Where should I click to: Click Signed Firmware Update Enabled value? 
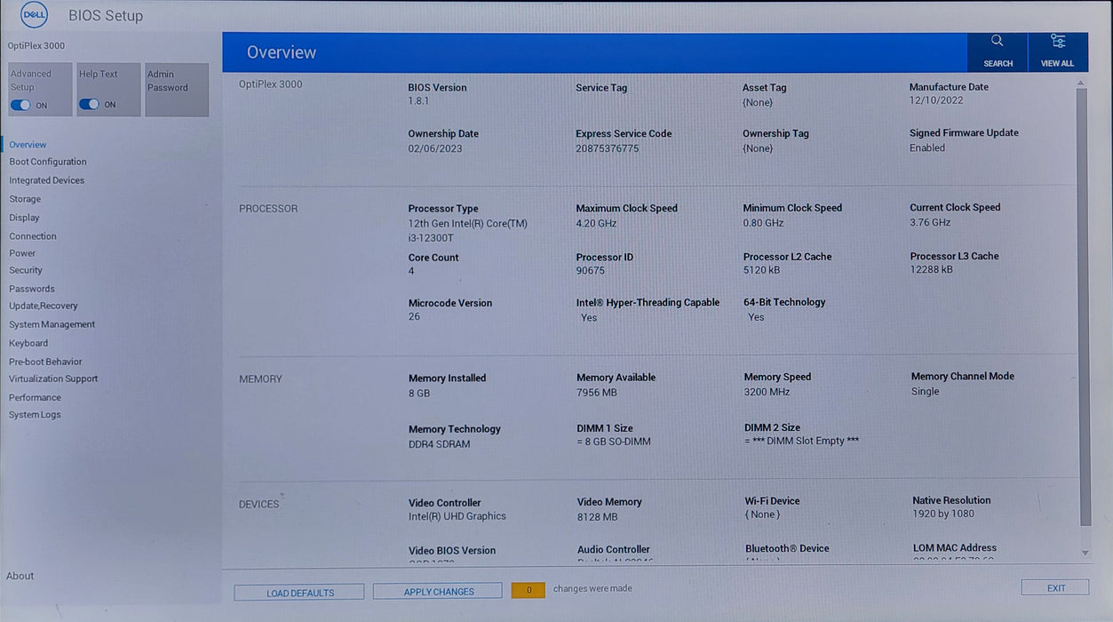tap(927, 148)
